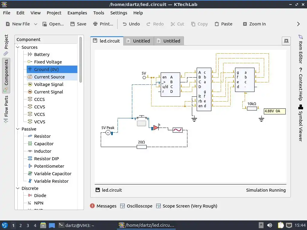Toggle the Components sidebar panel
This screenshot has width=307, height=230.
(x=6, y=75)
